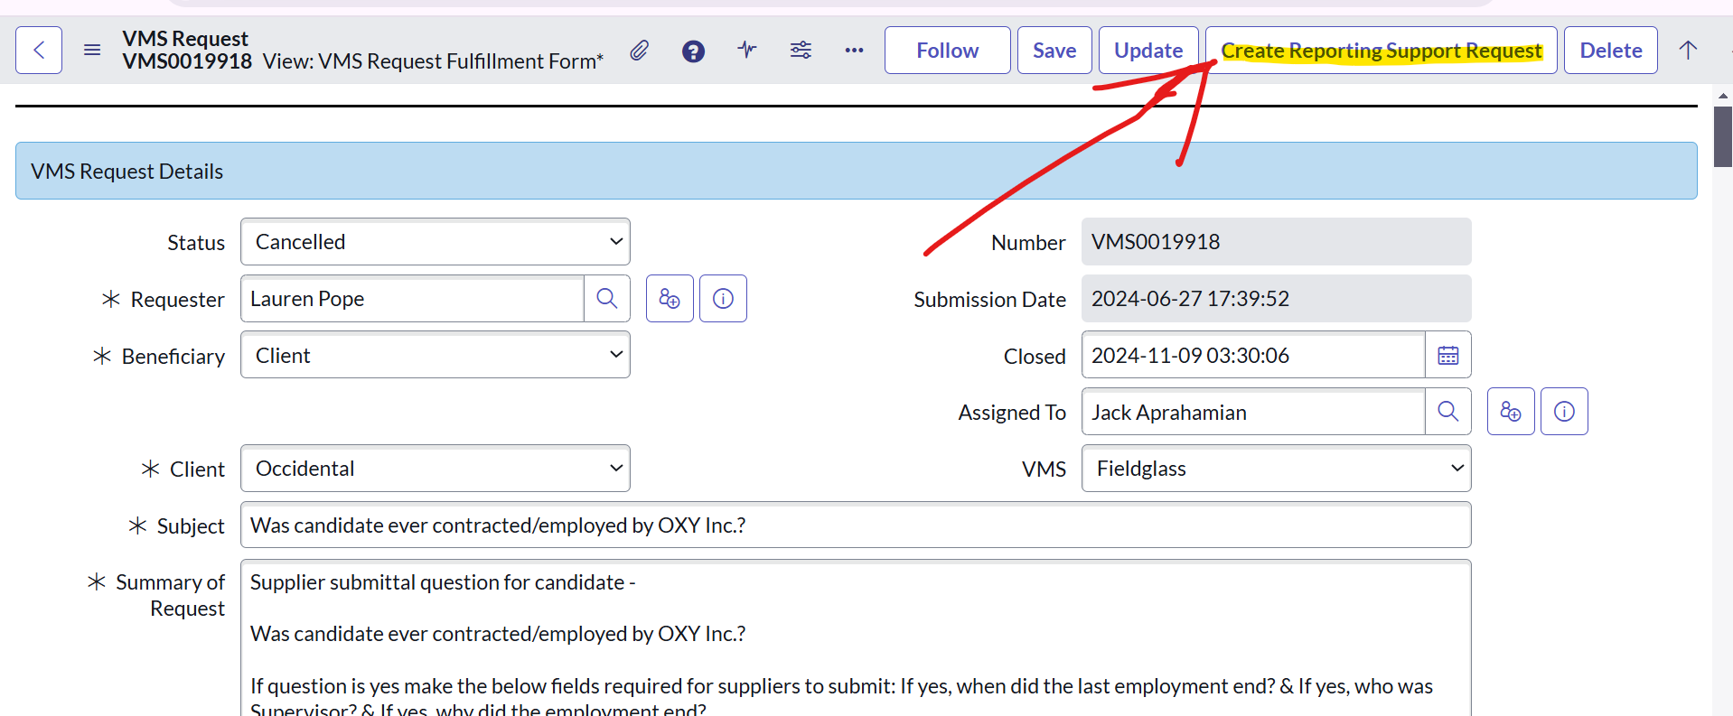Open the attachments paperclip icon
Image resolution: width=1733 pixels, height=716 pixels.
pyautogui.click(x=639, y=51)
